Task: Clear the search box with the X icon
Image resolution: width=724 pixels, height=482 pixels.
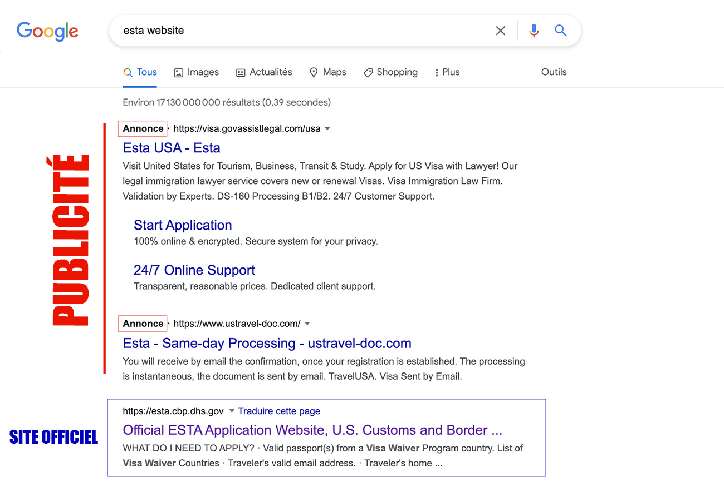Action: [501, 31]
